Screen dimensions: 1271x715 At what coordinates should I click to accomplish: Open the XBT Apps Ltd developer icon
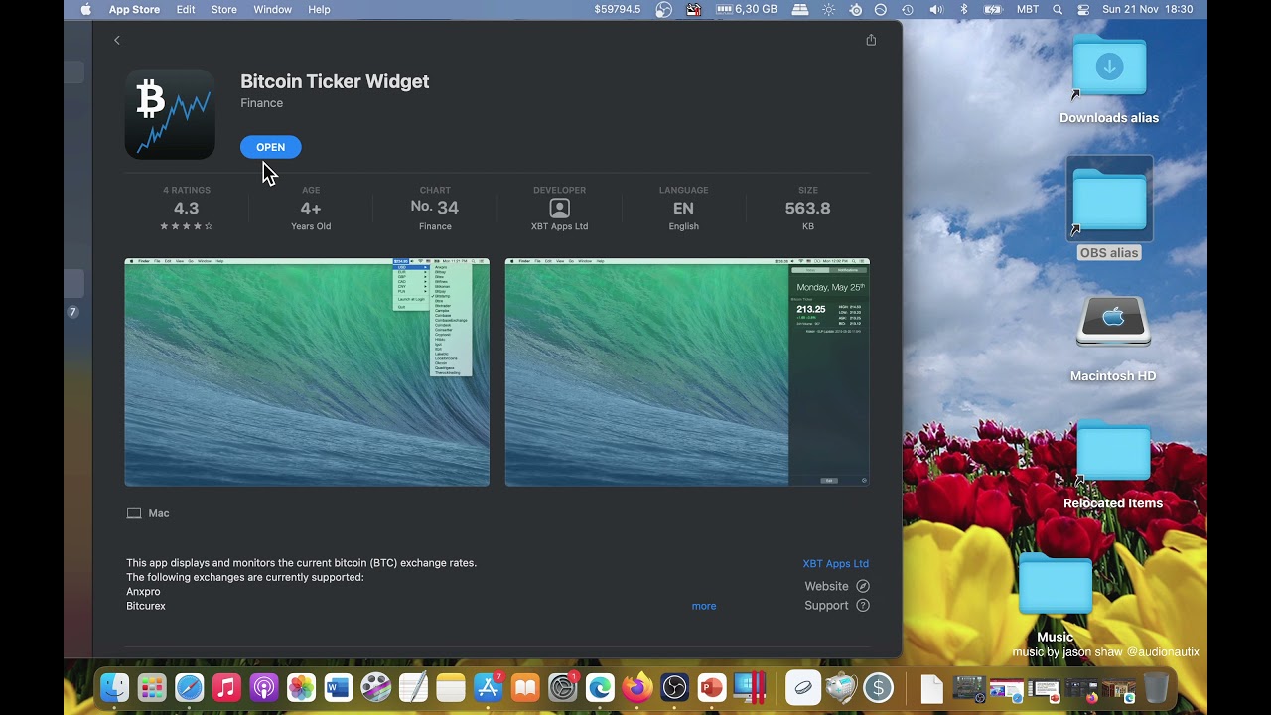pyautogui.click(x=559, y=209)
